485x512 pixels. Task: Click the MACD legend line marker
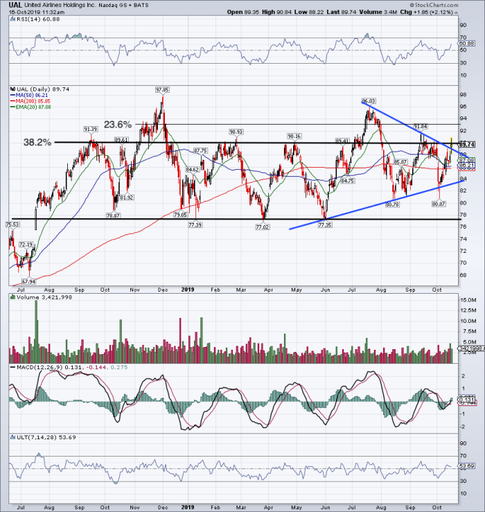[12, 367]
